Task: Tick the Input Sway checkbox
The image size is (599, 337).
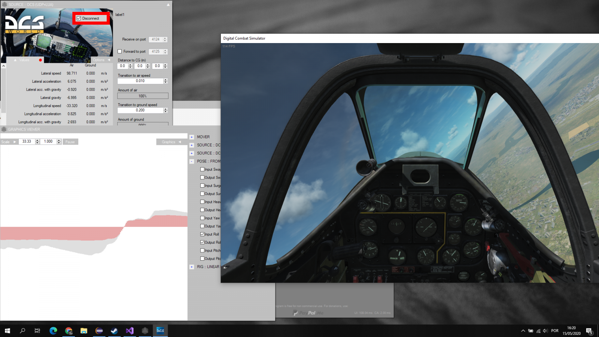Action: [202, 169]
